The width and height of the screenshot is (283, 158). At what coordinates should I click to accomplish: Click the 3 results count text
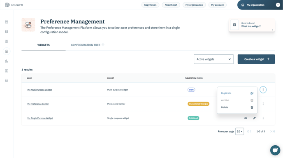[x=27, y=70]
